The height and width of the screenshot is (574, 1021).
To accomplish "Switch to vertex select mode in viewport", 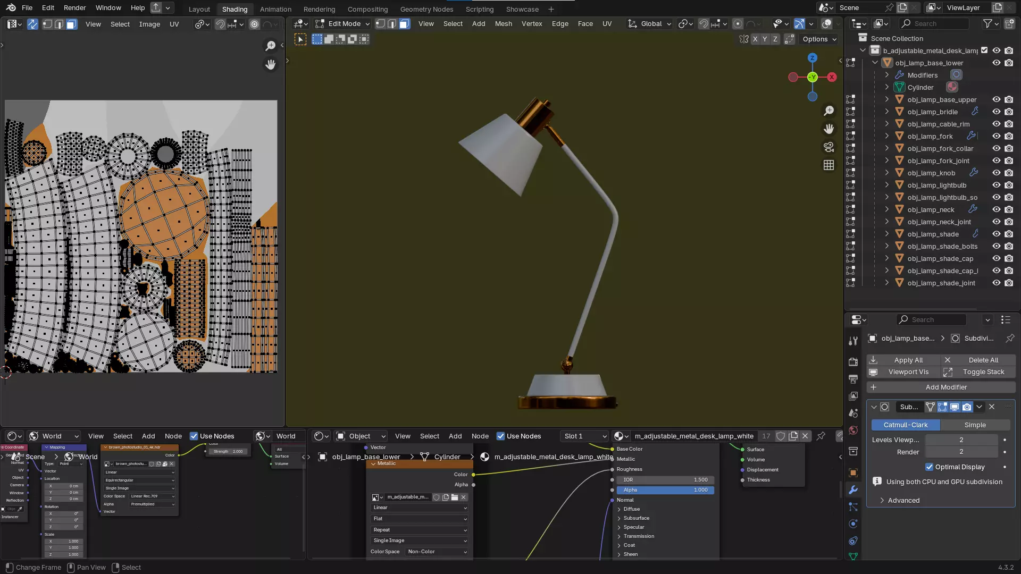I will [x=380, y=24].
